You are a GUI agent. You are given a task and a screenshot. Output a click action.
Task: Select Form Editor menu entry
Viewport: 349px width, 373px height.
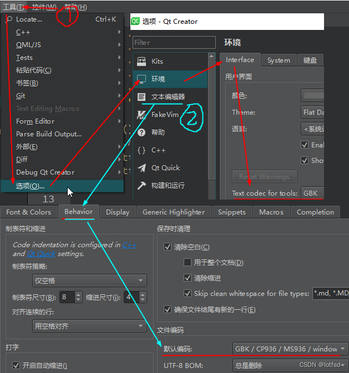coord(62,121)
